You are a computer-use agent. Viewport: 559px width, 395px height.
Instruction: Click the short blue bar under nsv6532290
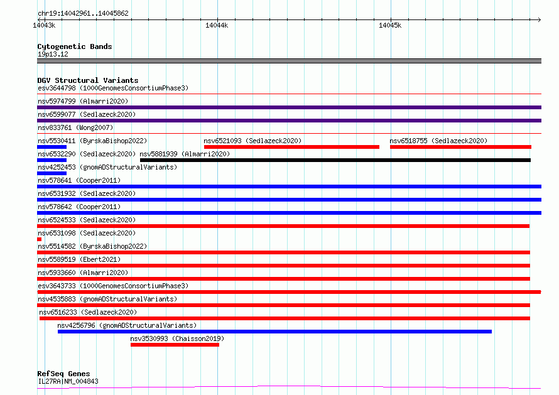coord(52,160)
